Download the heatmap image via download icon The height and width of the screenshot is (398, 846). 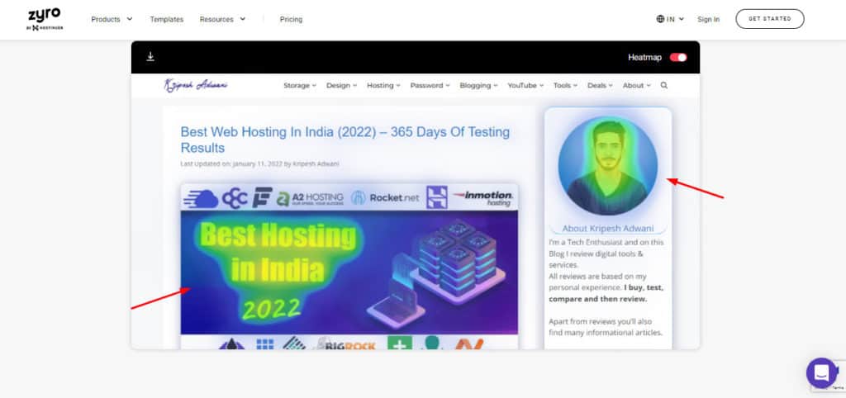[x=150, y=57]
